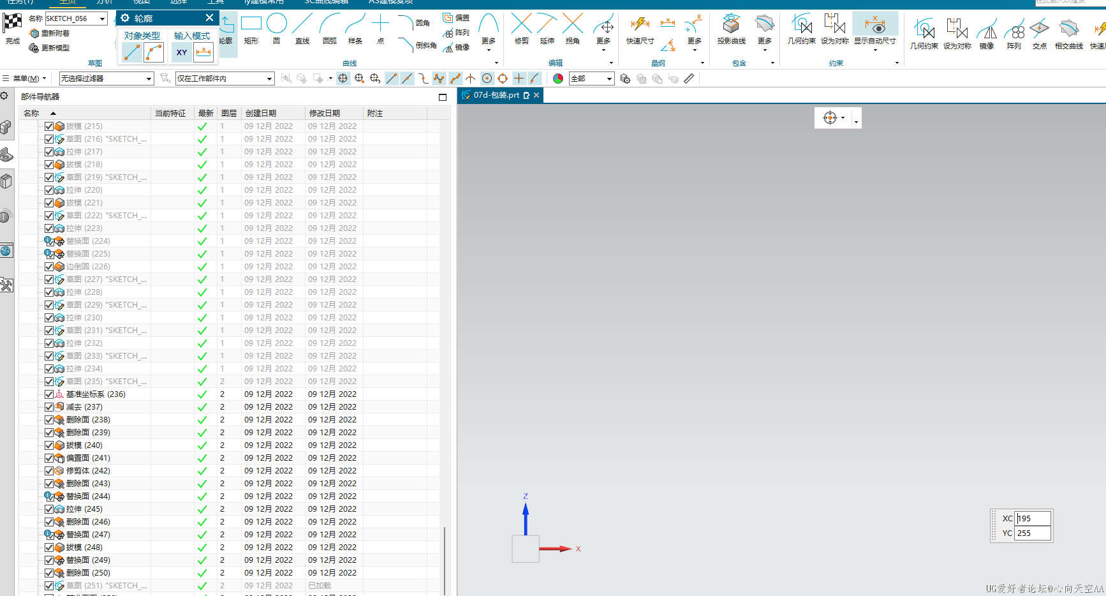Switch to parameter input mode in Profile dialog
The image size is (1106, 596).
(203, 52)
